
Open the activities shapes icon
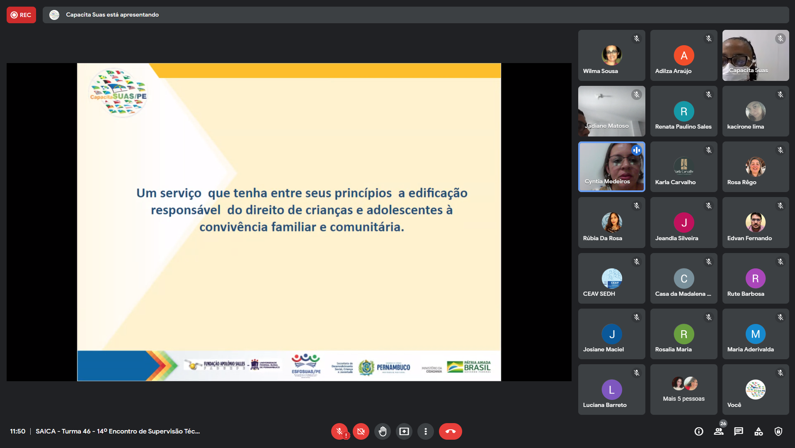[759, 431]
